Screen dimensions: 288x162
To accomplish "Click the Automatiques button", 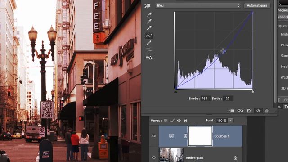I will coord(257,5).
